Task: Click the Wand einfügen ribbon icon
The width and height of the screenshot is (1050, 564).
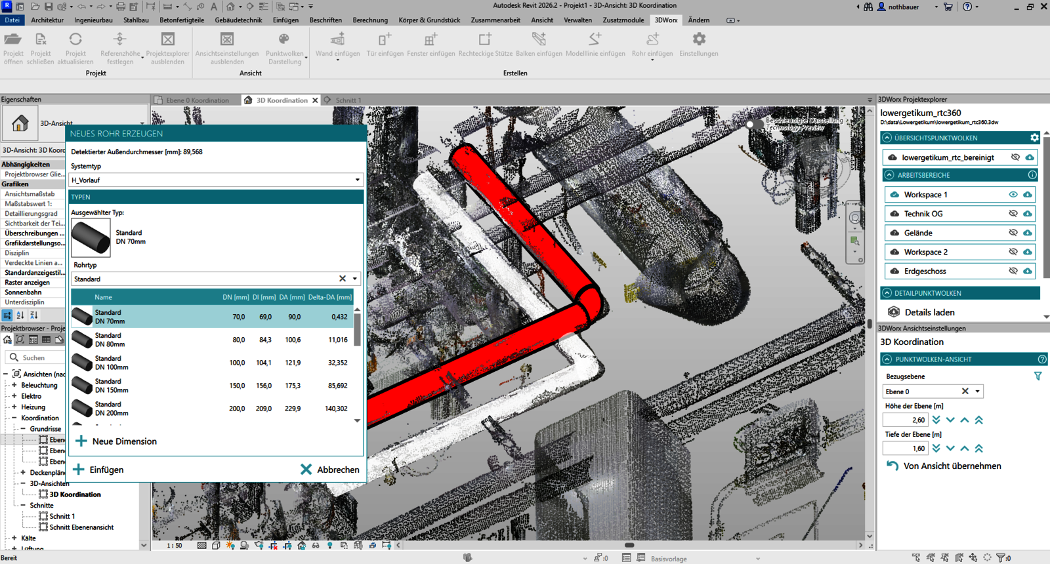Action: [337, 40]
